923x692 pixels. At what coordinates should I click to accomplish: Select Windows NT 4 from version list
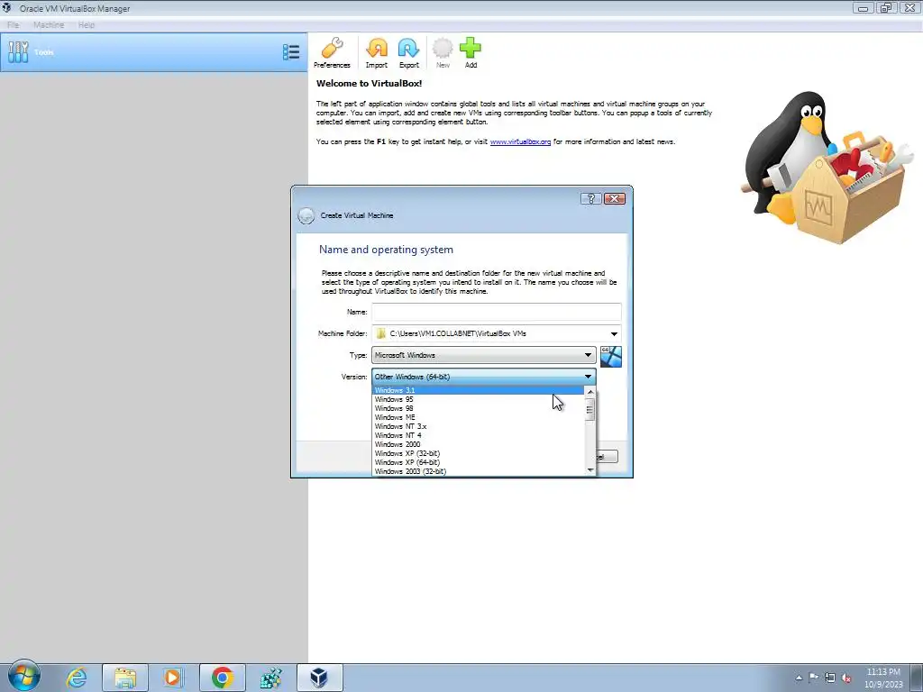pyautogui.click(x=478, y=435)
